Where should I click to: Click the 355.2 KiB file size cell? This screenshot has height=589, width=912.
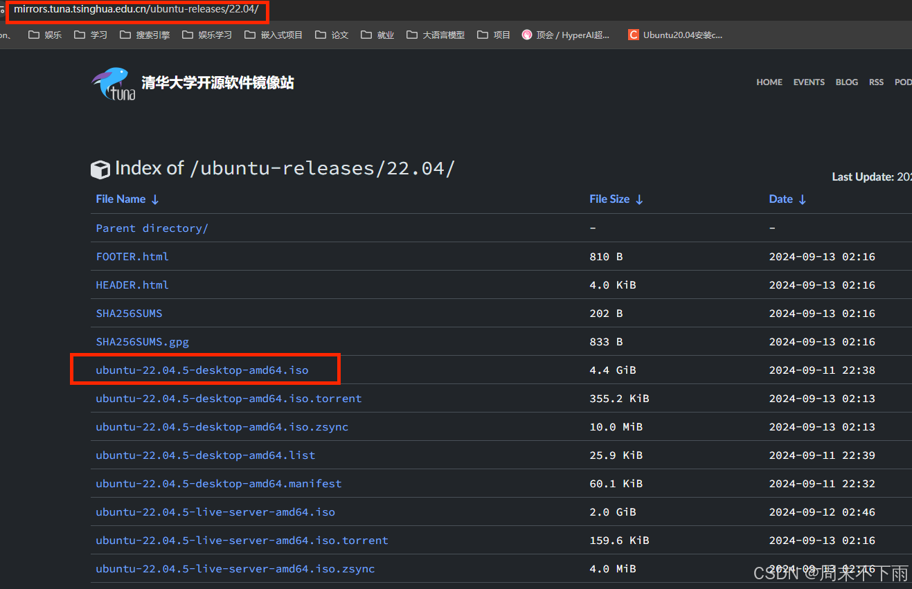[x=619, y=399]
